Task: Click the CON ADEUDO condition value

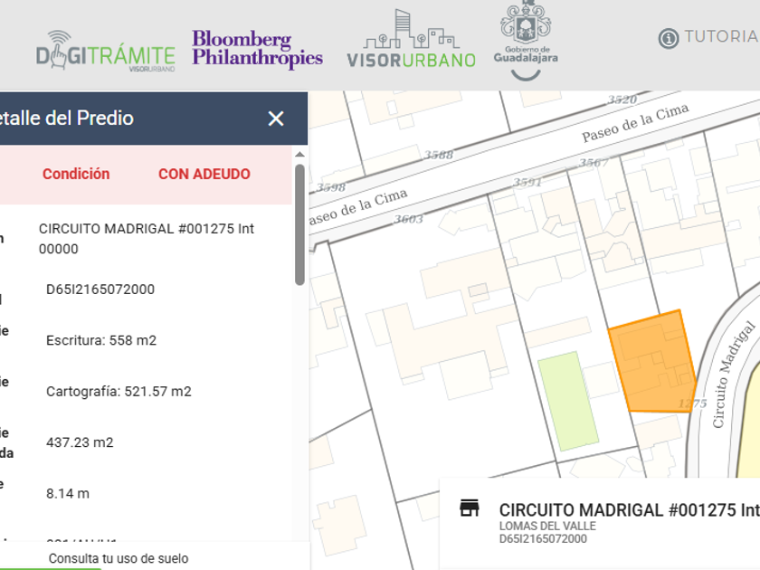Action: click(x=204, y=174)
